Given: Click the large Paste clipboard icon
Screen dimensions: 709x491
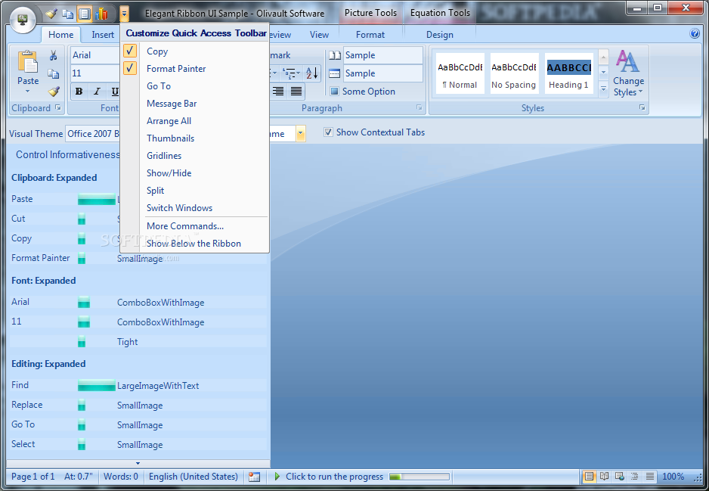Looking at the screenshot, I should coord(27,62).
